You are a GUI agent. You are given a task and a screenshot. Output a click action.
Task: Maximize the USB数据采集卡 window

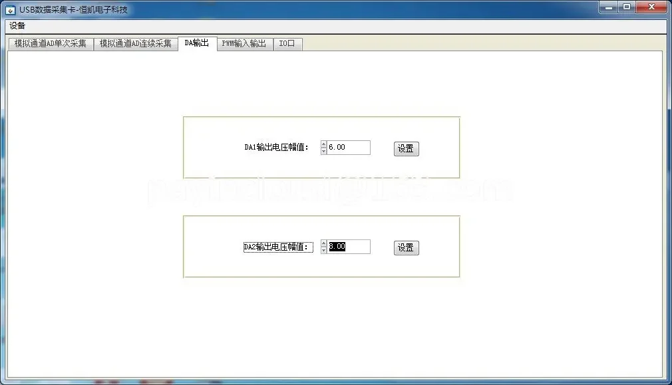tap(627, 7)
